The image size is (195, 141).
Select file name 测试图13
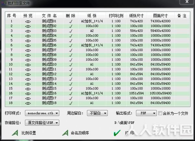(49, 79)
